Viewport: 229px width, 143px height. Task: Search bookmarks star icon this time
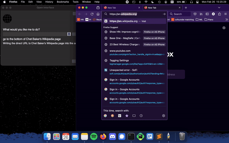(x=127, y=116)
